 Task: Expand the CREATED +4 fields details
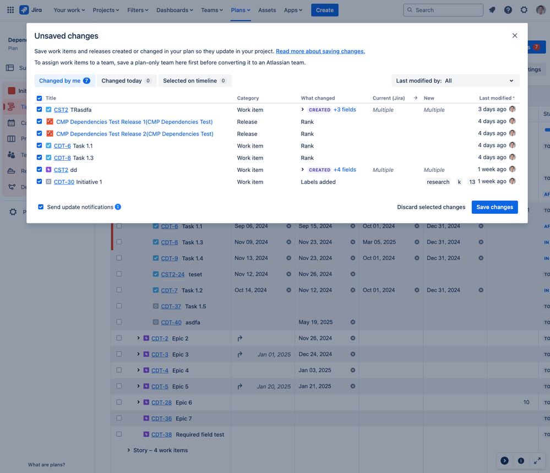click(303, 170)
